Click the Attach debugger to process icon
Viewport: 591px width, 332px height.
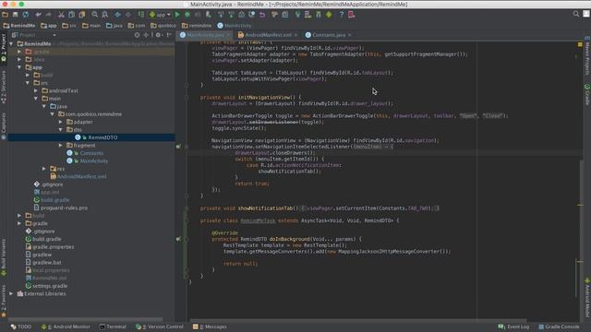(x=209, y=15)
